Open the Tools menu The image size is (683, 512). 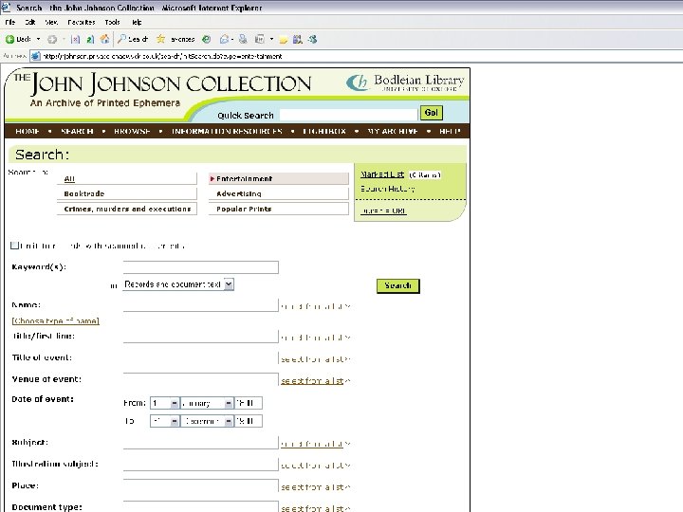(x=112, y=22)
